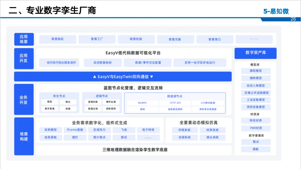
Task: Click 业务需求数字化，组件式生成 heading
Action: [x=99, y=123]
